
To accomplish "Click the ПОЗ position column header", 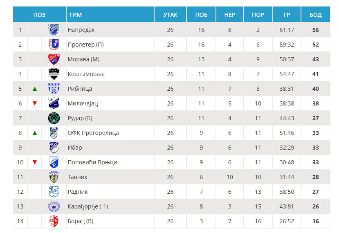I will coord(39,14).
